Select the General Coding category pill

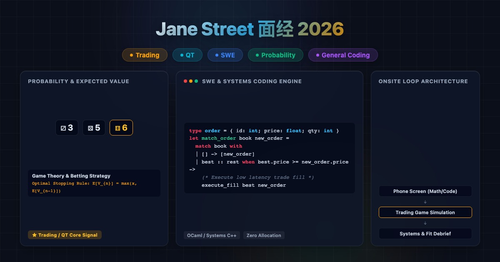(x=343, y=55)
